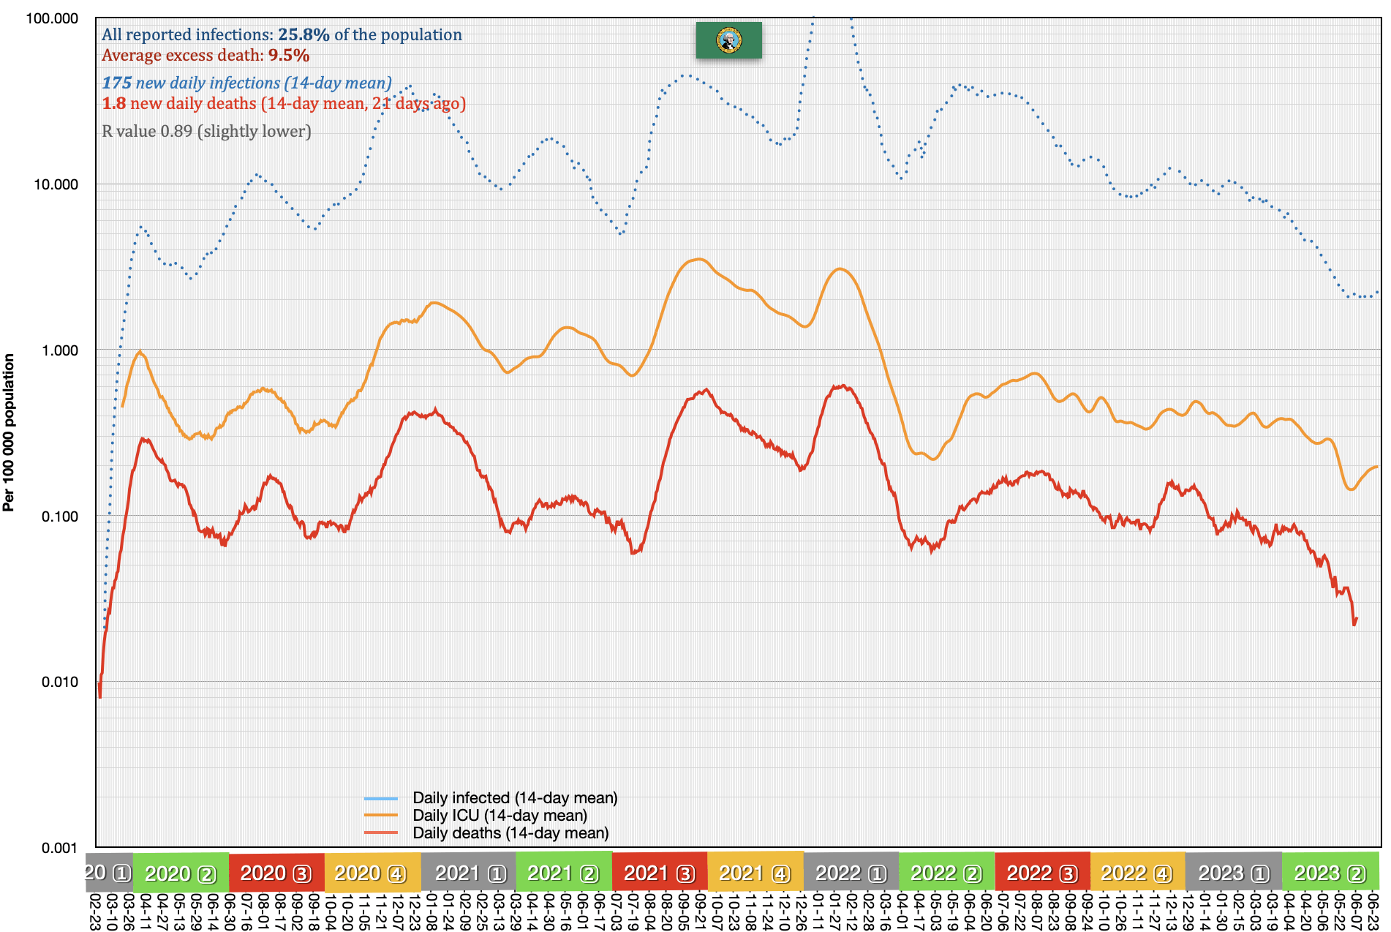Click the red Daily deaths legend line
The width and height of the screenshot is (1391, 932).
[381, 833]
